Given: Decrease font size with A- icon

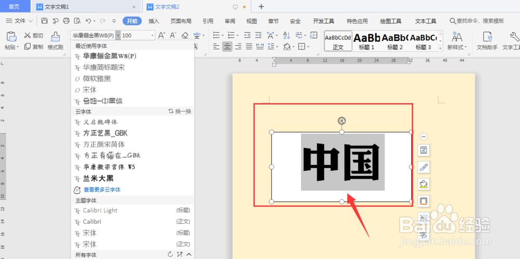Looking at the screenshot, I should click(x=173, y=35).
